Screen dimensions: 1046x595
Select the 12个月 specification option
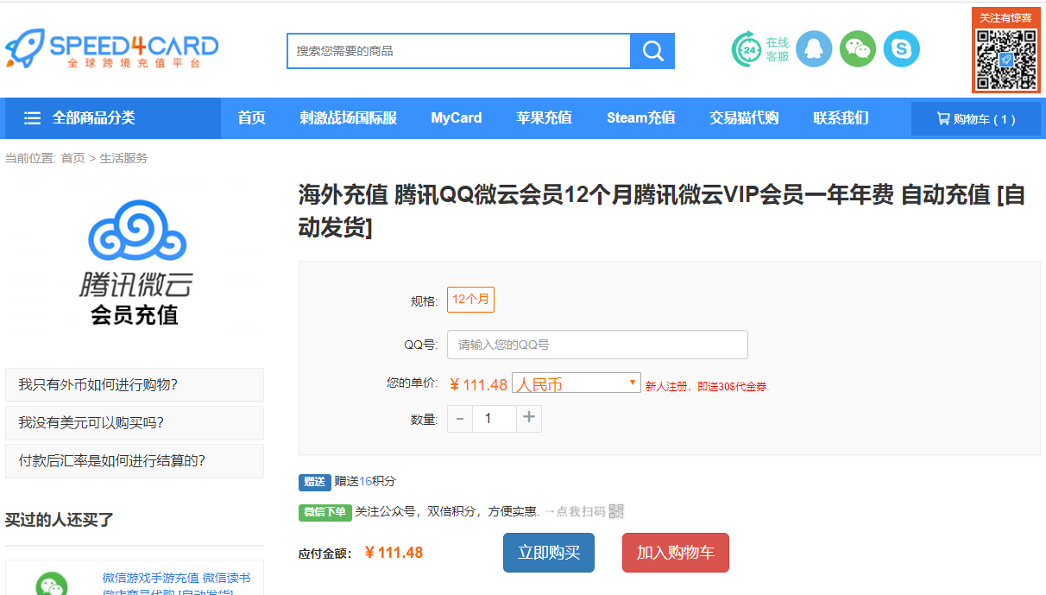[x=470, y=300]
